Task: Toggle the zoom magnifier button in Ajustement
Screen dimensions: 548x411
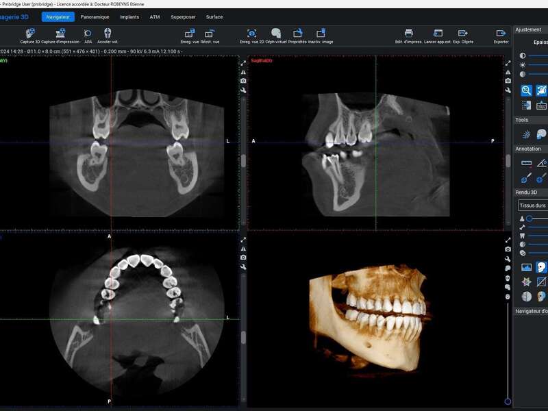Action: tap(526, 90)
